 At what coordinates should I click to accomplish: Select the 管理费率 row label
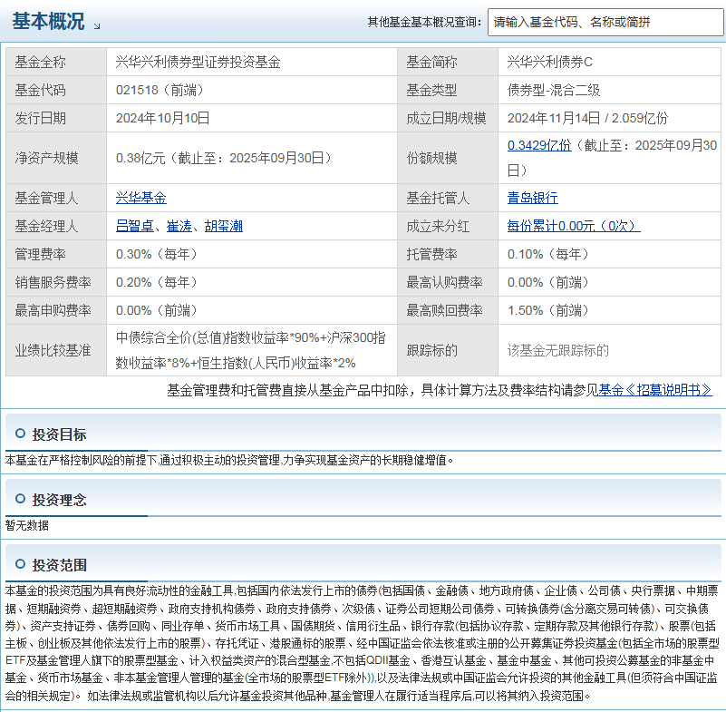[40, 254]
